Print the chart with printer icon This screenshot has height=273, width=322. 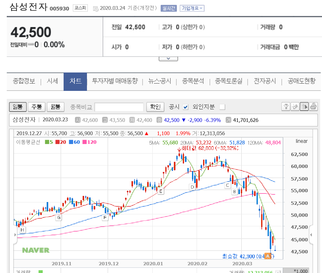(313, 107)
